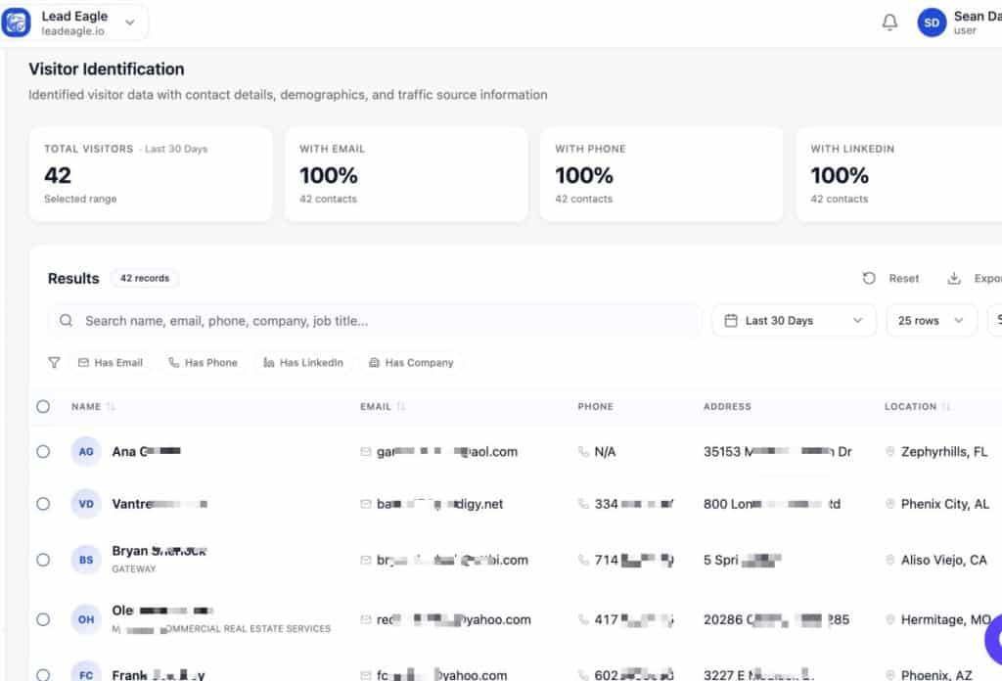Click the Lead Eagle logo icon

[16, 23]
